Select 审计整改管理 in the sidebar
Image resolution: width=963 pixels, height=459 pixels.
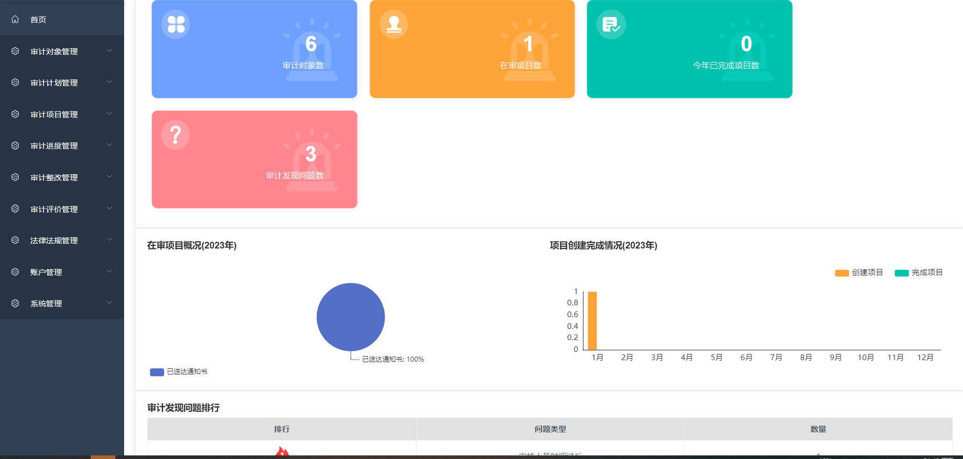54,178
